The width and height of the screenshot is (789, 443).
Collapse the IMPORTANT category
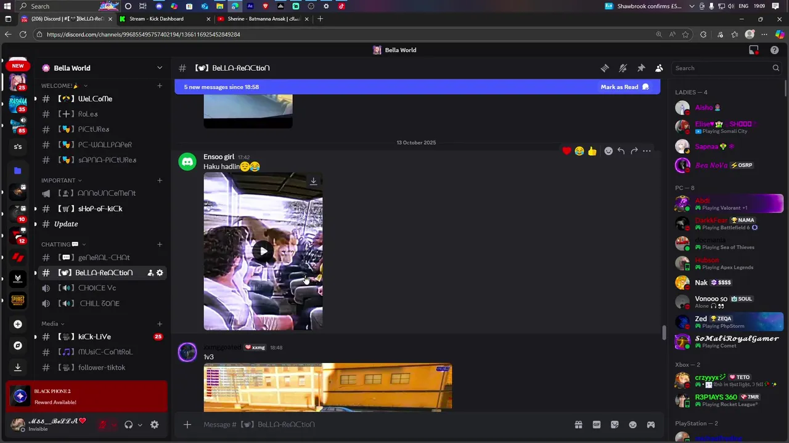tap(61, 180)
